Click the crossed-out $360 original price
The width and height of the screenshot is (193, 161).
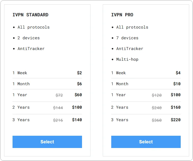click(157, 120)
